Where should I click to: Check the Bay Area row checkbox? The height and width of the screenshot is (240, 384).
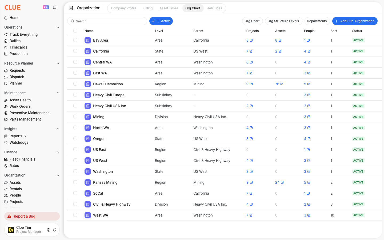pos(75,40)
